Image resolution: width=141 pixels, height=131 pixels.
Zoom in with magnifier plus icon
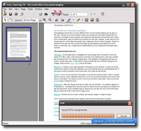(x=44, y=20)
